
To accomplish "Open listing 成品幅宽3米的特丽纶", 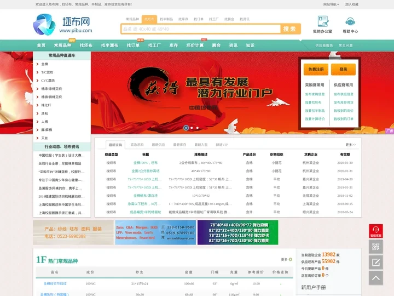I will point(146,212).
